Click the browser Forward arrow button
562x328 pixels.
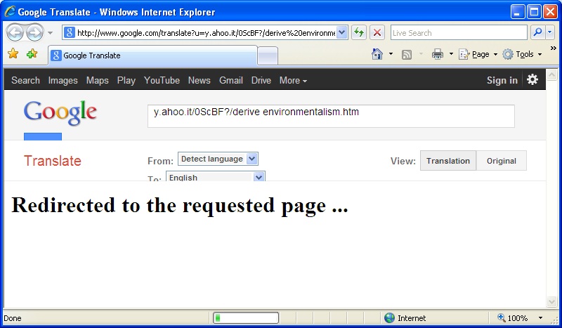tap(34, 33)
